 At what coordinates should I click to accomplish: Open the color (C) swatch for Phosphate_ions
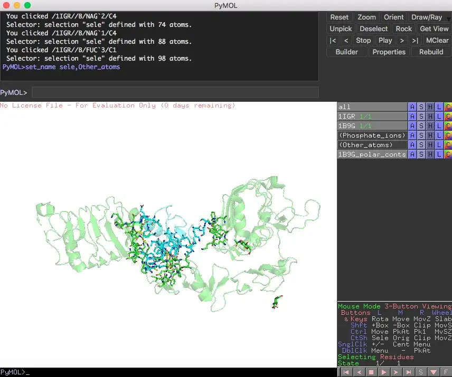[448, 136]
